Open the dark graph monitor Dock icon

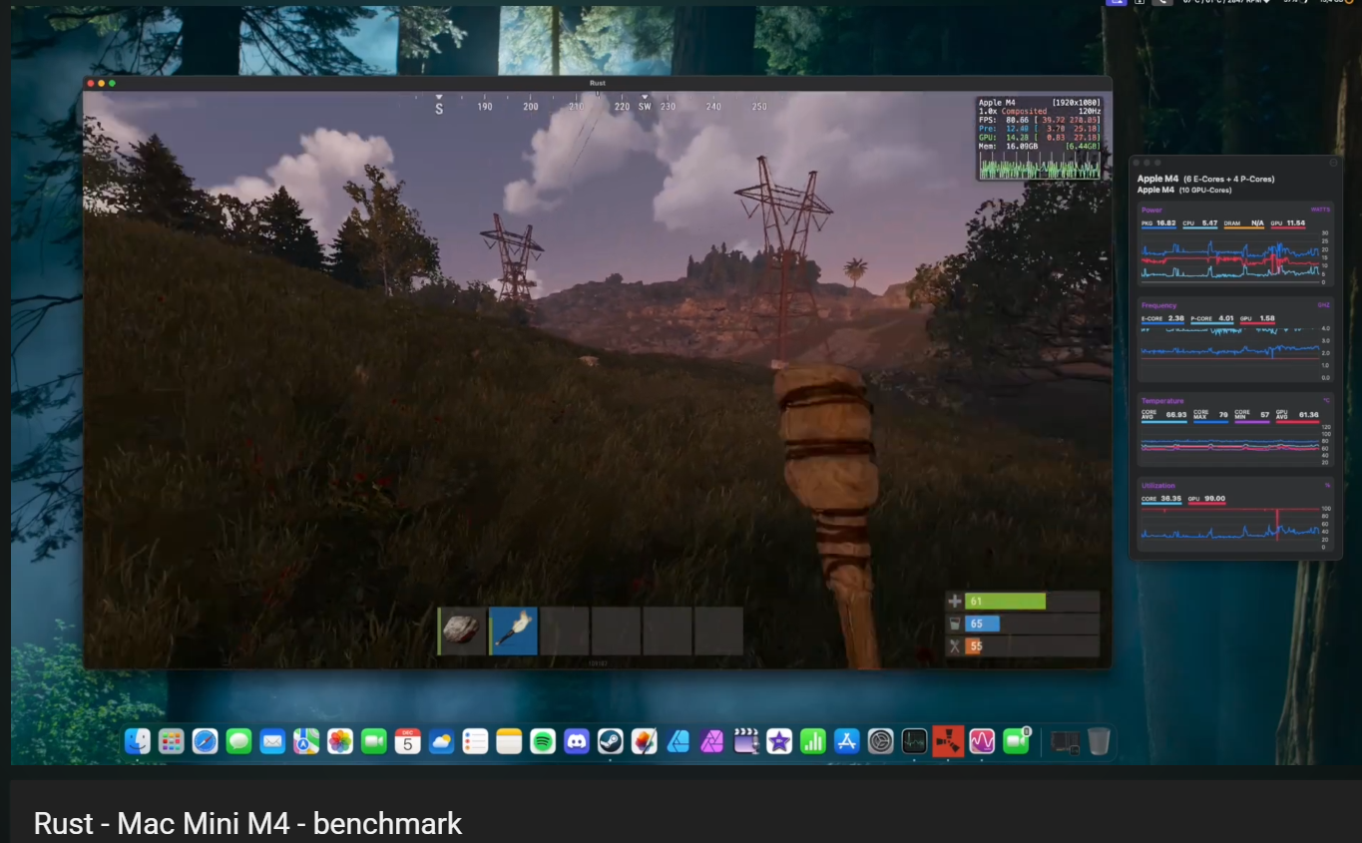[x=914, y=741]
